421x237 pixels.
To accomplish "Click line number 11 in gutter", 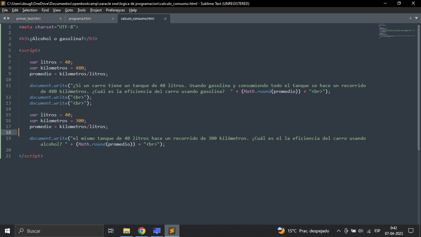I will (x=8, y=85).
